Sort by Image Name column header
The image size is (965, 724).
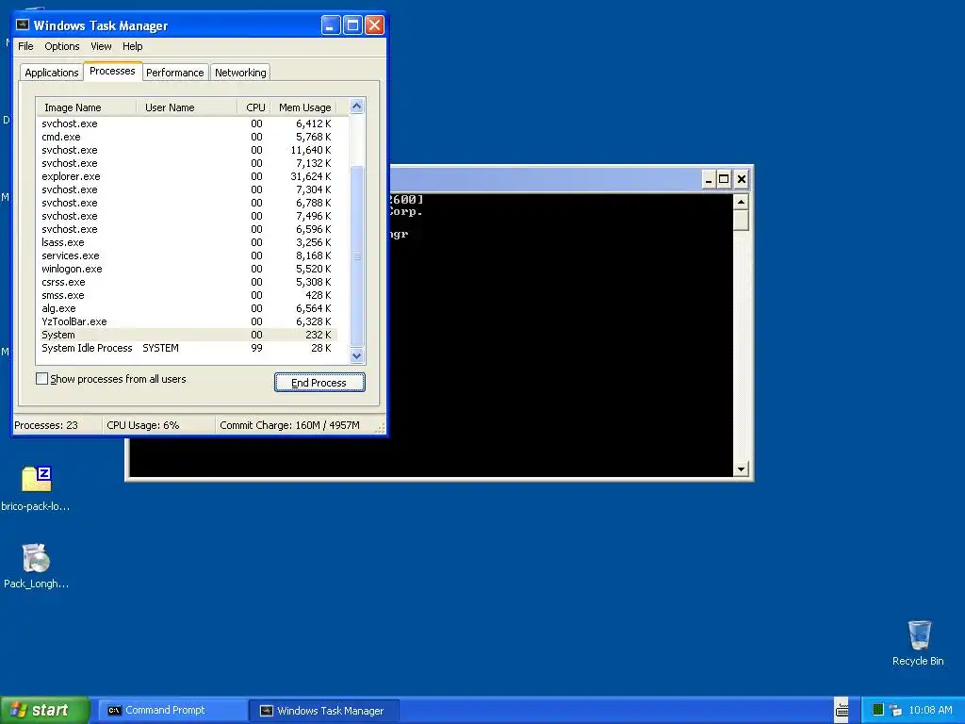click(86, 107)
